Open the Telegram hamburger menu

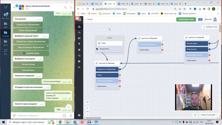click(6, 7)
